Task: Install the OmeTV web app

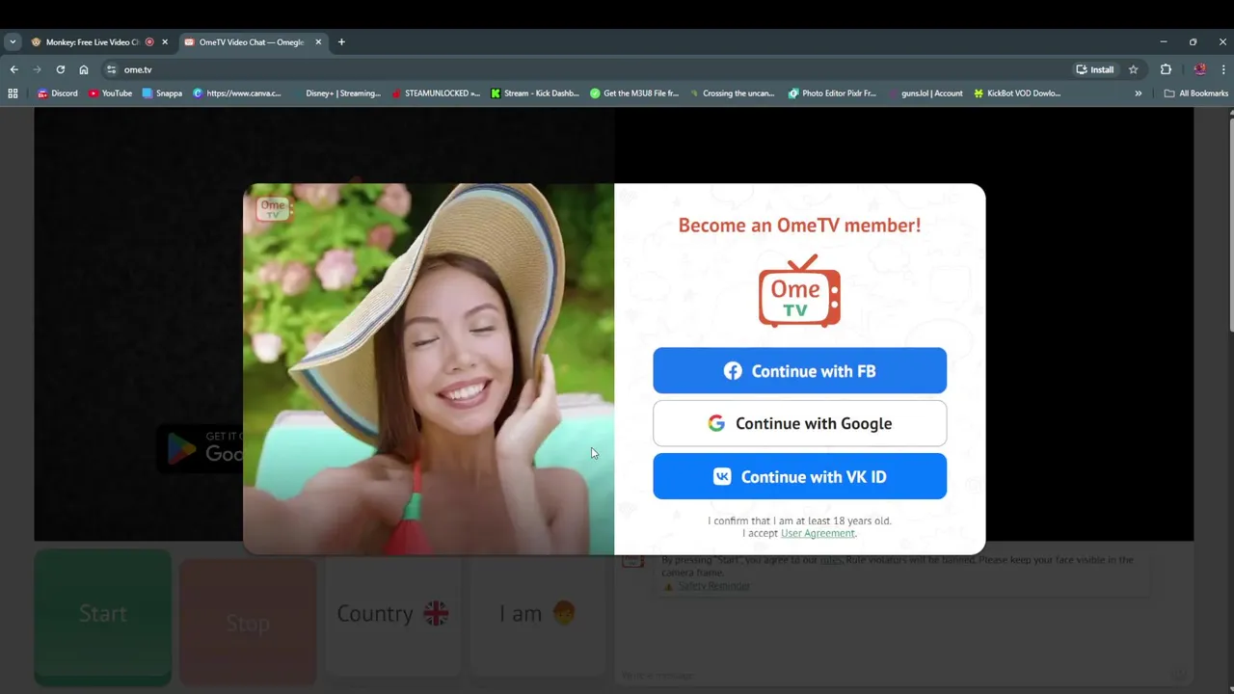Action: point(1095,69)
